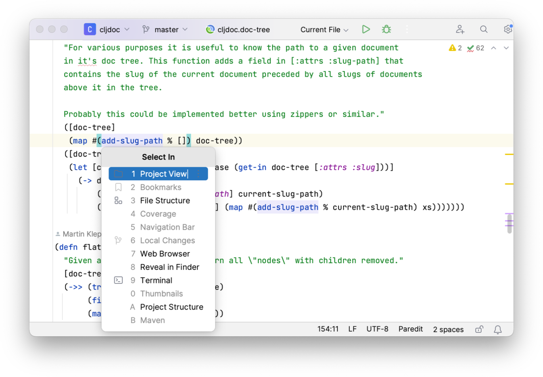Click the File Structure icon in popup
The width and height of the screenshot is (543, 377).
118,200
